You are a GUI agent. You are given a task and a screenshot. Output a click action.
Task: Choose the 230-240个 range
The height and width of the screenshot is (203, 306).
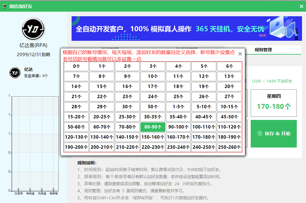tap(178, 147)
